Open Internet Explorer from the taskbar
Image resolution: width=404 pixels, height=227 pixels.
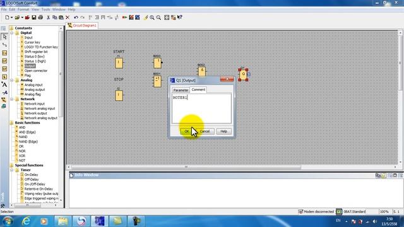[26, 221]
